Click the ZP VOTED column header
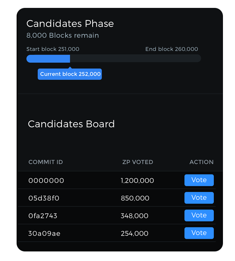235x261 pixels. point(138,162)
